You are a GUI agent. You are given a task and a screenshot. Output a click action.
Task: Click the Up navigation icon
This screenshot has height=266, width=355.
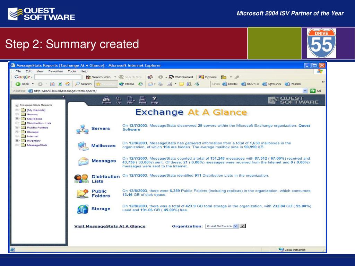click(119, 100)
